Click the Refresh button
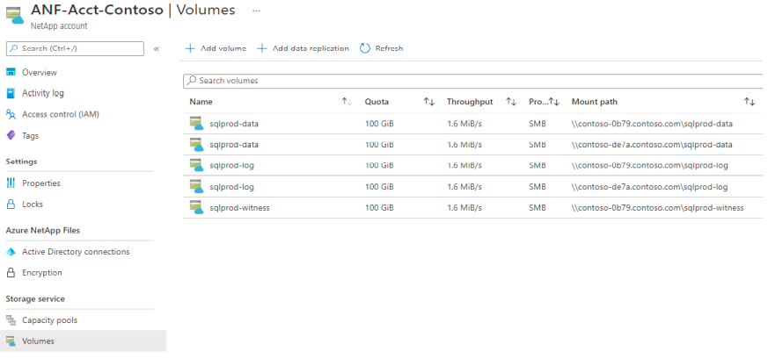The image size is (768, 359). coord(382,48)
